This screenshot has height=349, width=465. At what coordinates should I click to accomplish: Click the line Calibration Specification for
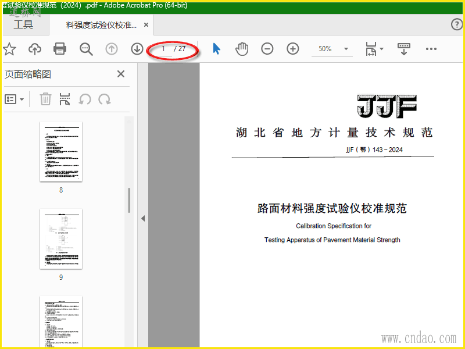coord(333,226)
